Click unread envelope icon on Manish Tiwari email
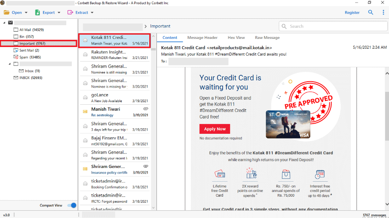 point(85,112)
